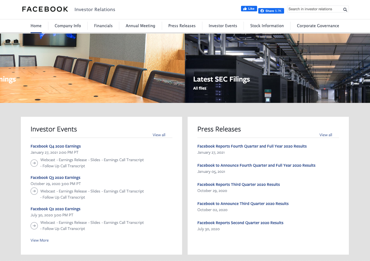Open Facebook to Announce Third Quarter Results

(243, 204)
